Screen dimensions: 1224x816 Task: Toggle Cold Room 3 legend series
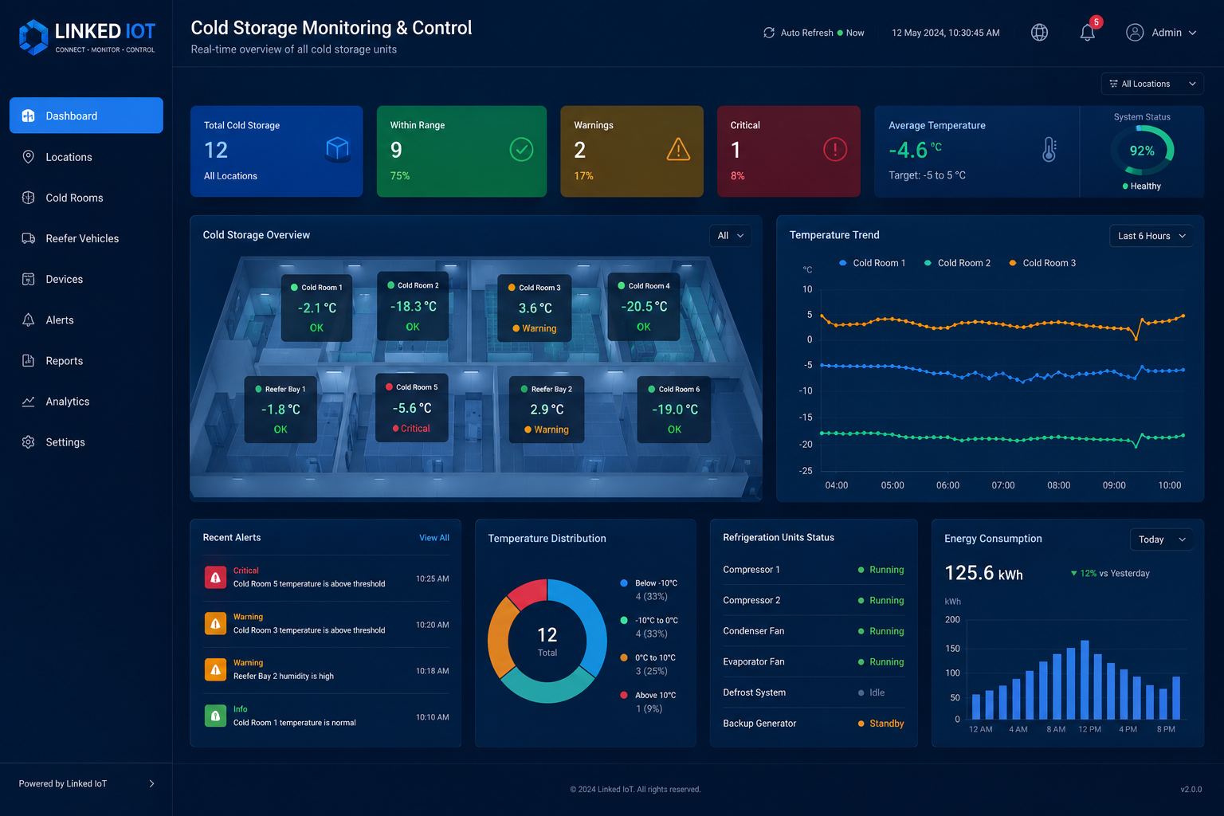coord(1042,263)
